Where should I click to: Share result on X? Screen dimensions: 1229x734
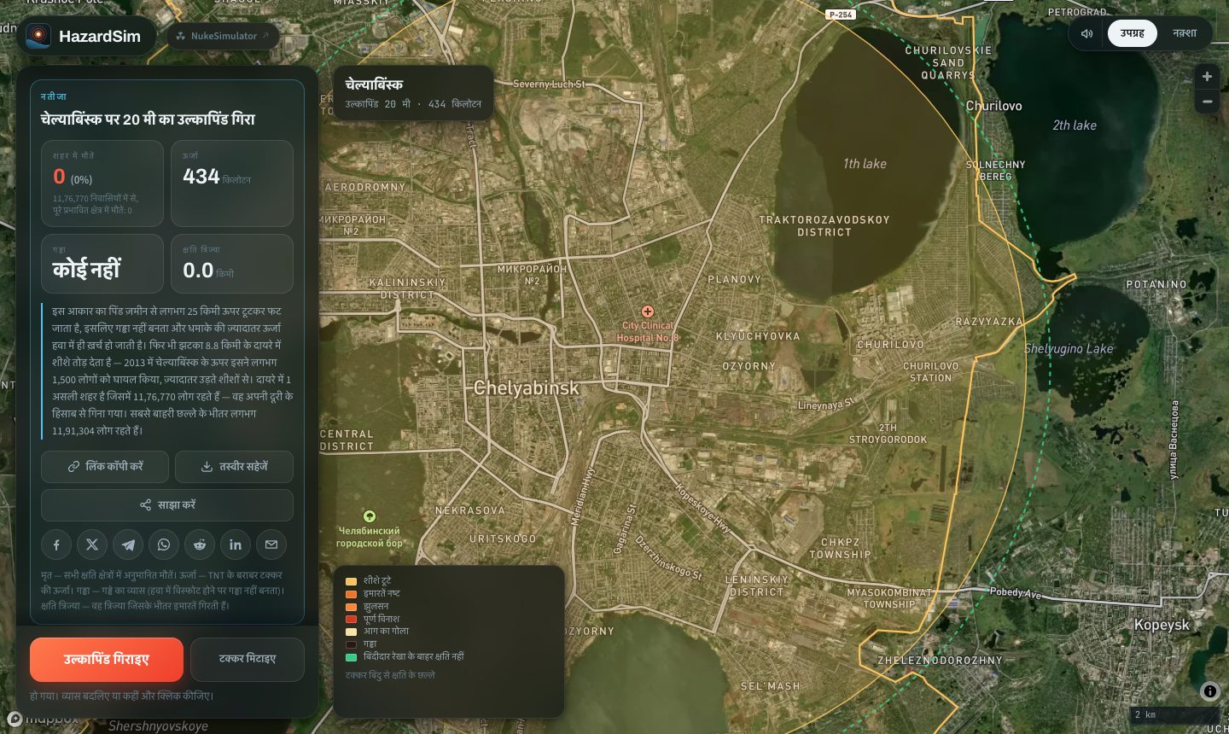(x=92, y=545)
